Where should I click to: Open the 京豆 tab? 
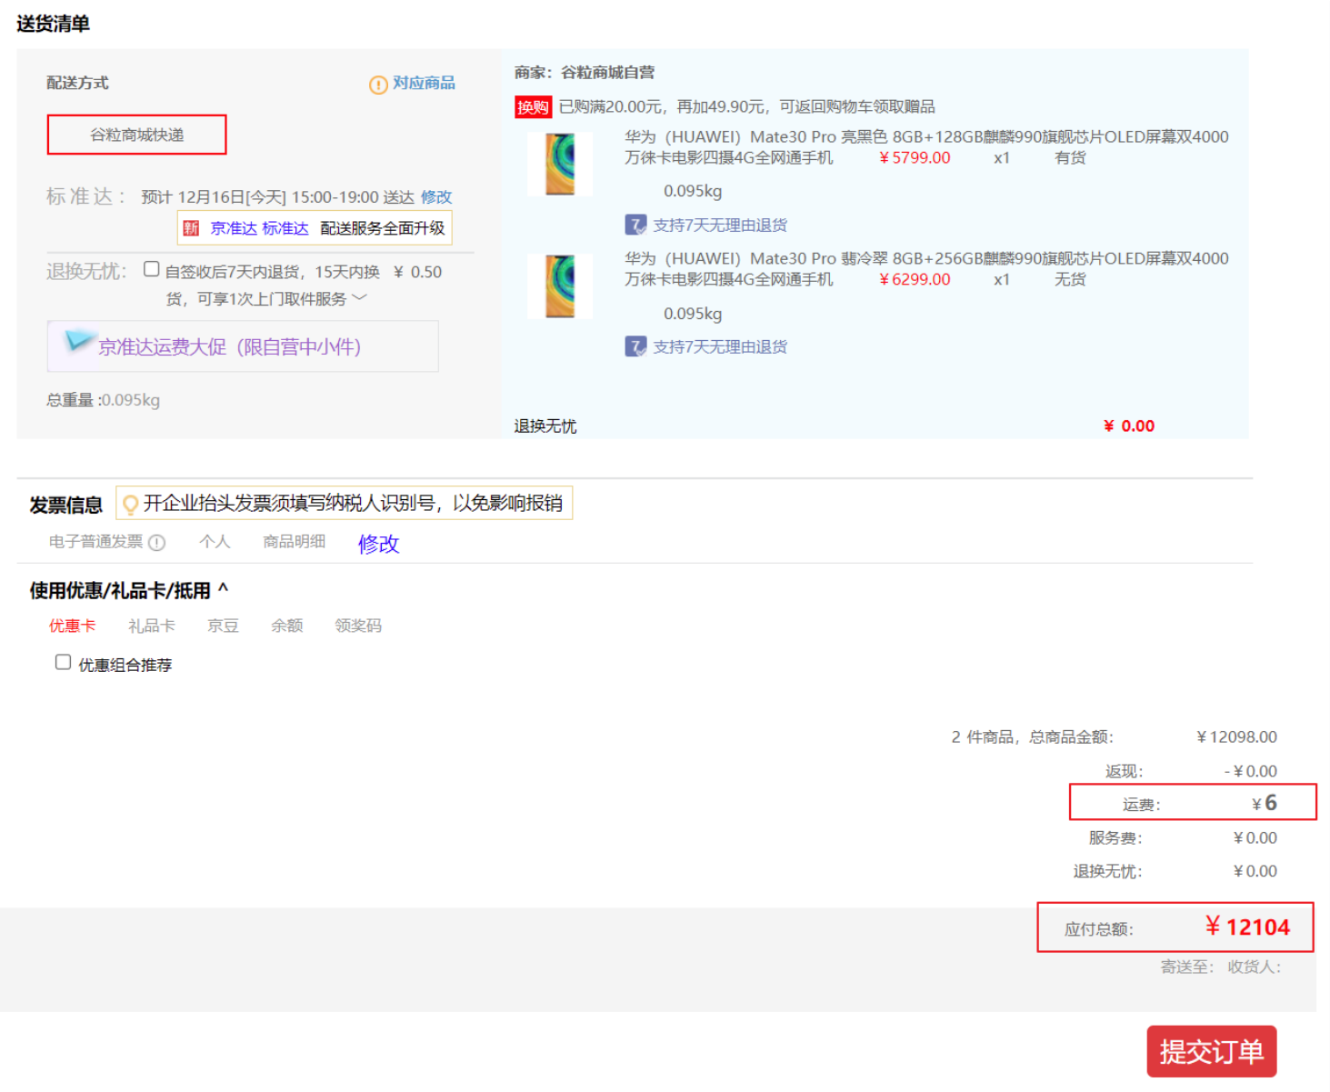[x=223, y=626]
